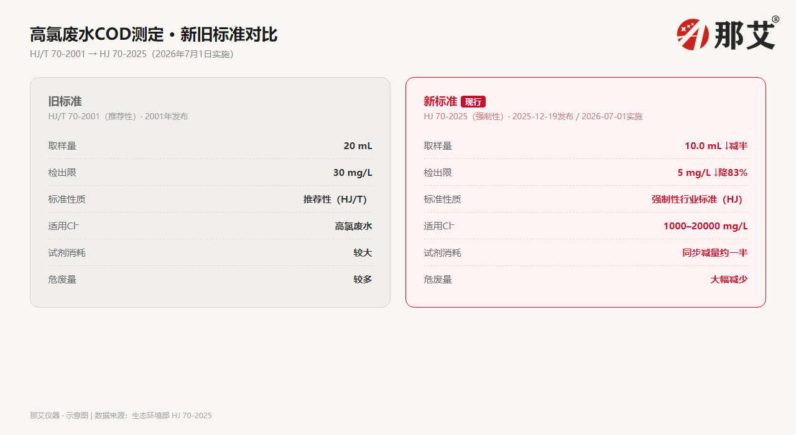Click the 大幅减少 hazardous waste value
The image size is (796, 435).
click(x=729, y=280)
